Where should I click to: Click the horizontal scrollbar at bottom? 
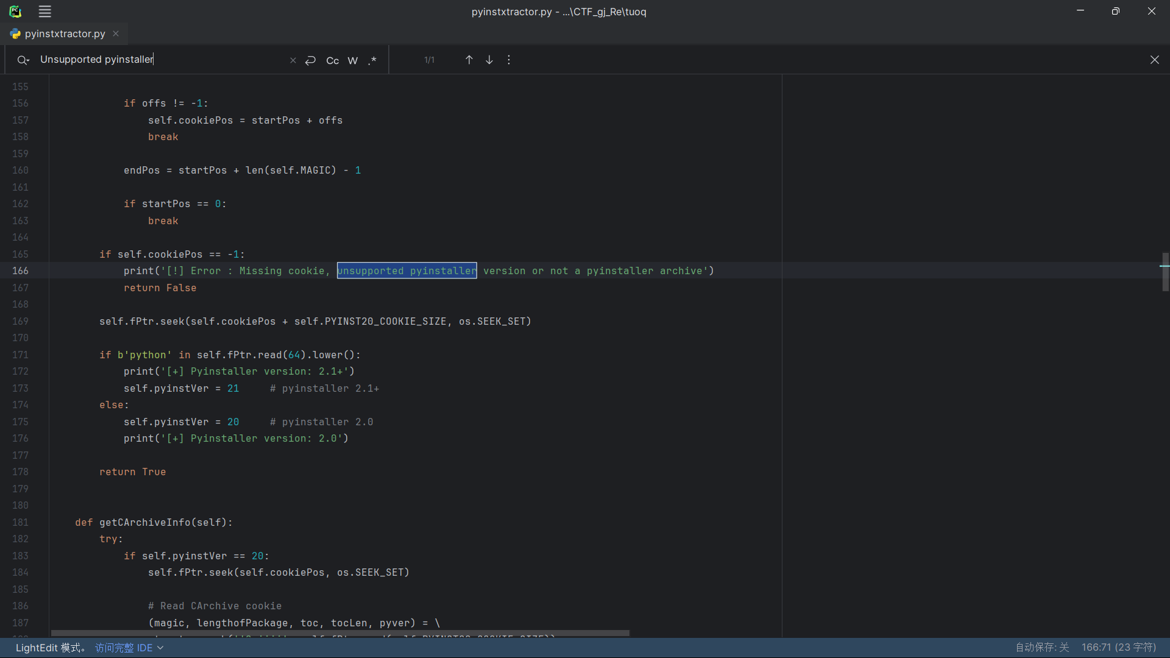pyautogui.click(x=340, y=634)
